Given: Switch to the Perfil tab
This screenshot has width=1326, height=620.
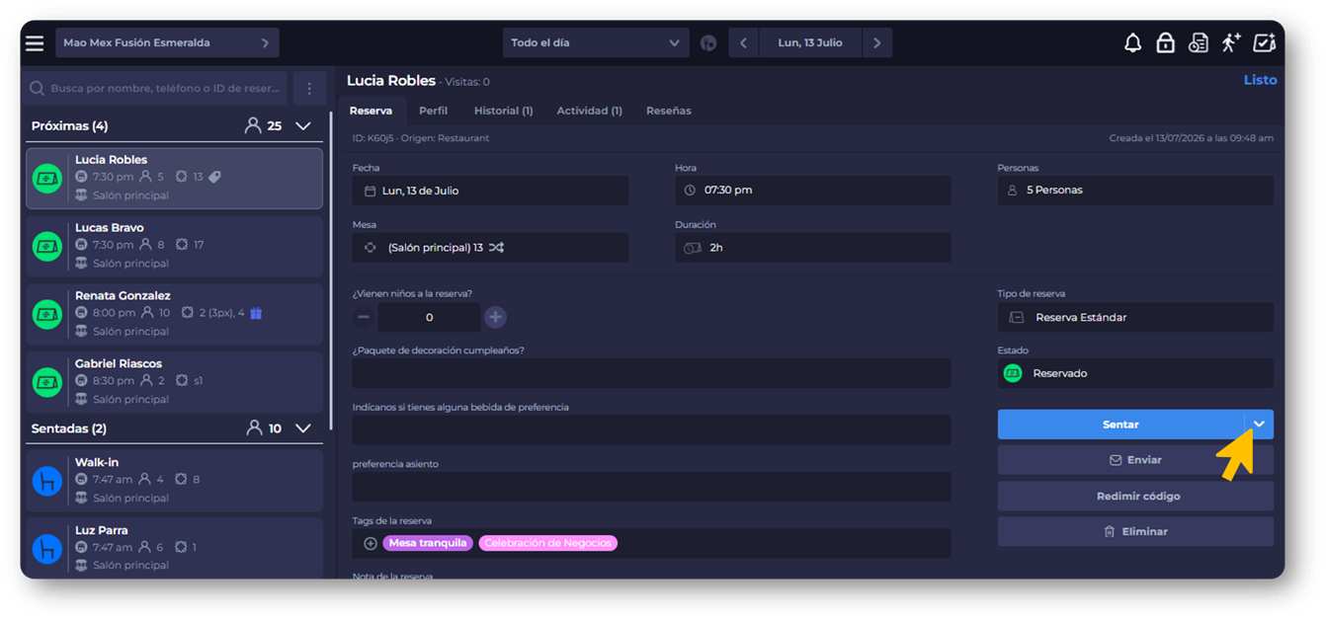Looking at the screenshot, I should click(433, 111).
